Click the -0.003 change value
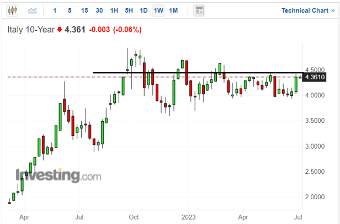Image resolution: width=340 pixels, height=224 pixels. pos(99,30)
